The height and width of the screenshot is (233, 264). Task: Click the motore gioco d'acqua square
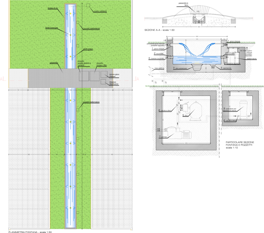point(104,74)
